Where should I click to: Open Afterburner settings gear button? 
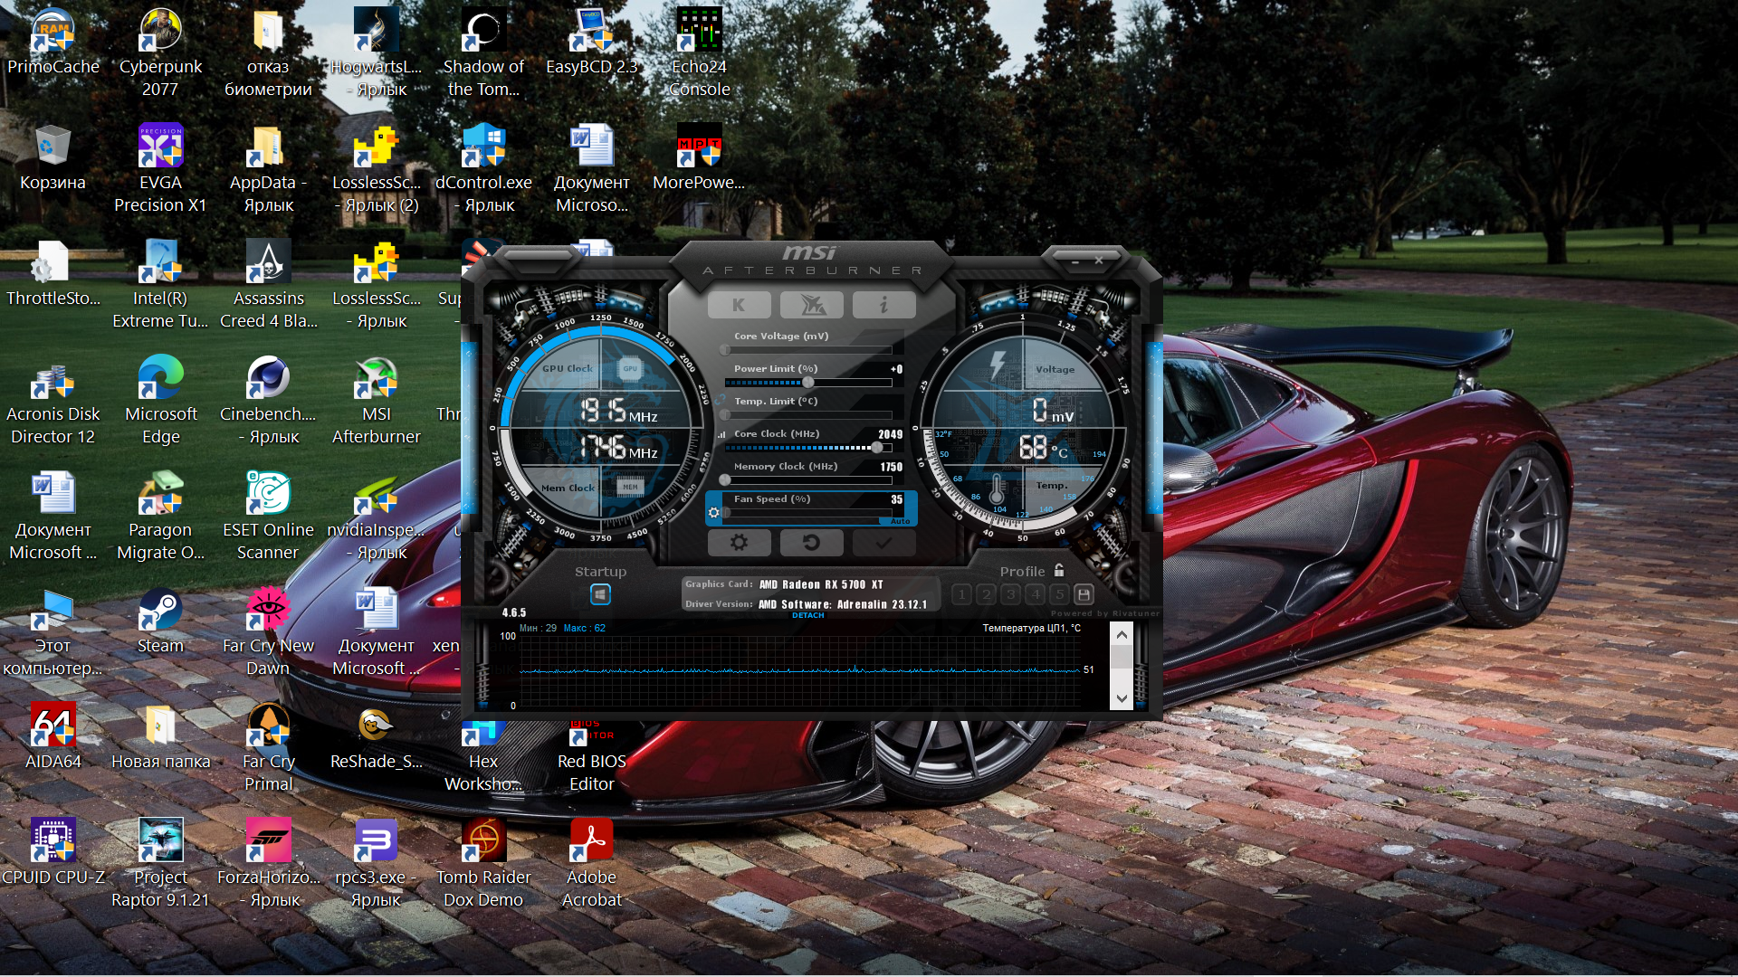coord(739,543)
